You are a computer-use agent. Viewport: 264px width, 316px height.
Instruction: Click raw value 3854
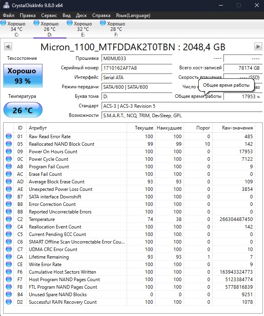[x=247, y=189]
